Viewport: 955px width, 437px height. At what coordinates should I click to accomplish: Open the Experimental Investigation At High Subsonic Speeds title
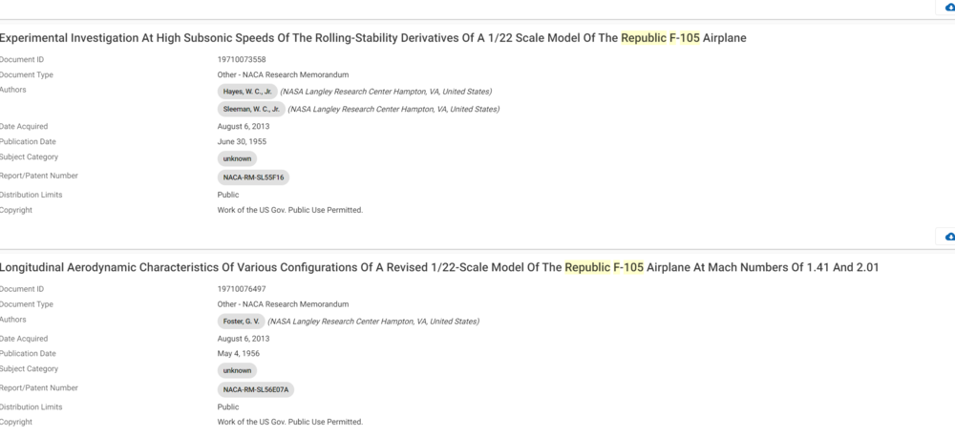(x=372, y=38)
